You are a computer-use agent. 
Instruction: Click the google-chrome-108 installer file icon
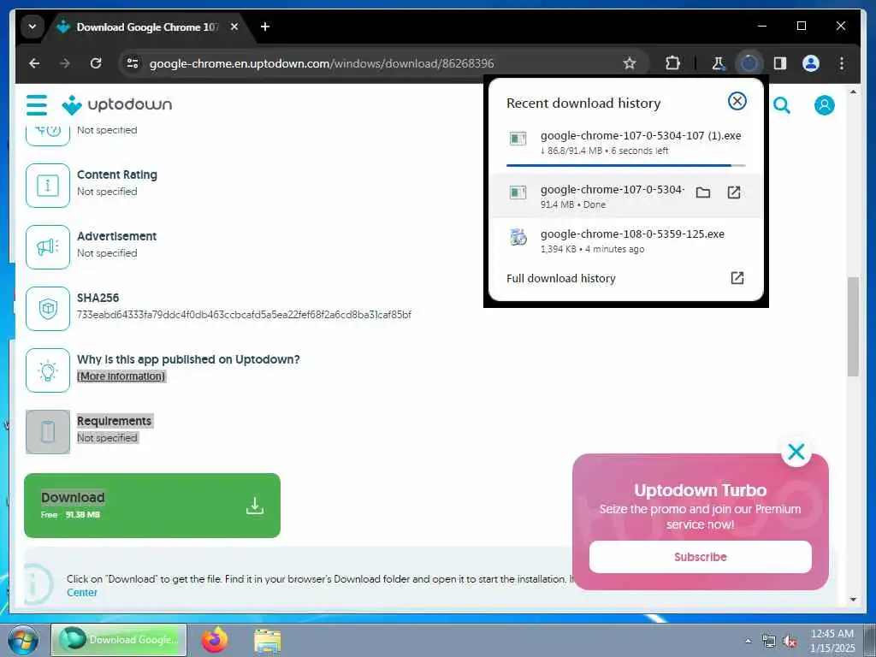[518, 238]
